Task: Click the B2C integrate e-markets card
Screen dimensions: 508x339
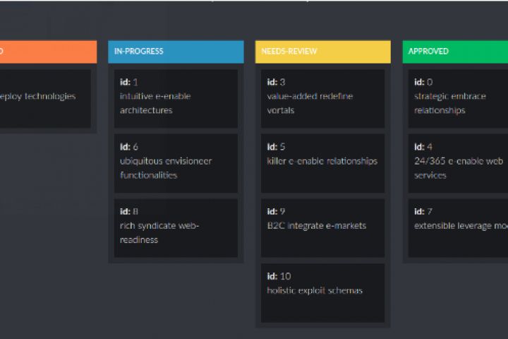Action: [322, 228]
